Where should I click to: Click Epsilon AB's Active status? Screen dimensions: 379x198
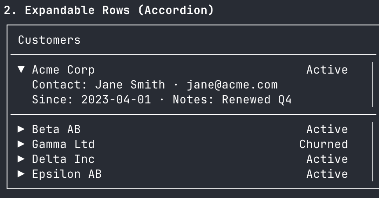pyautogui.click(x=327, y=174)
